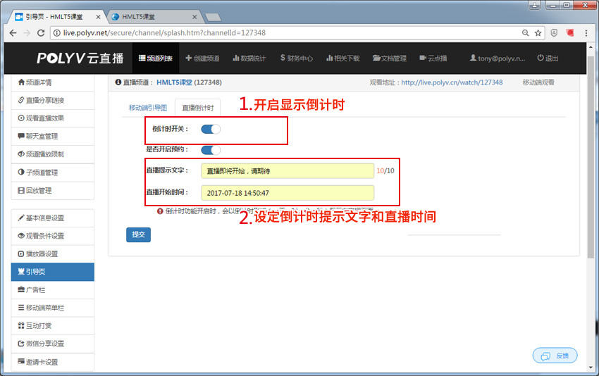Open 播放器设置 in sidebar

tap(52, 253)
